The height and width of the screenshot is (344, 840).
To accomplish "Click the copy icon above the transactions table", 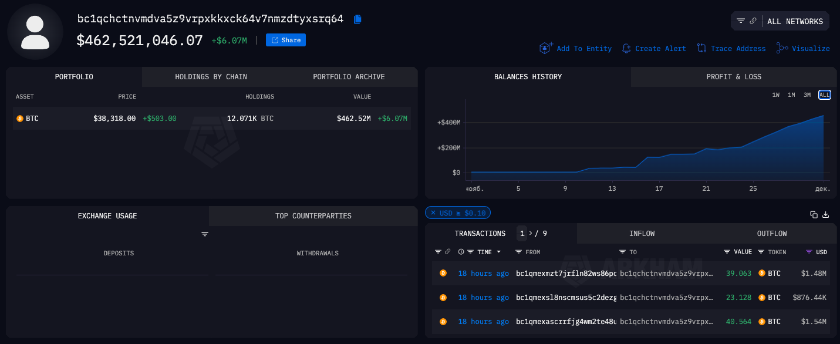I will (x=814, y=215).
